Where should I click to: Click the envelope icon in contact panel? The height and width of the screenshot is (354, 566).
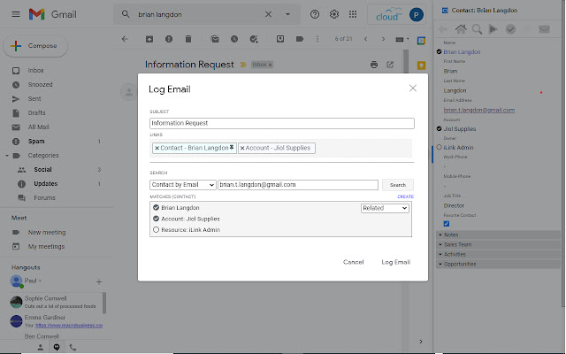point(545,29)
